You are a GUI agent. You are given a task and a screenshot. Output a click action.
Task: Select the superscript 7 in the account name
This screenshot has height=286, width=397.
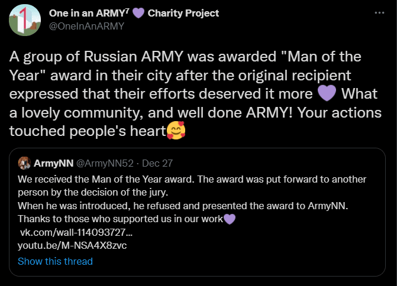127,11
